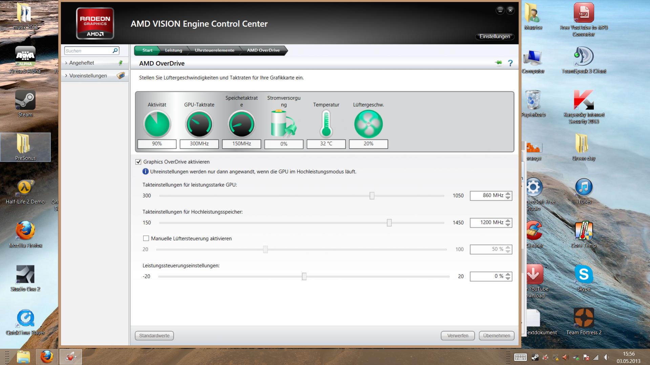Open Mozilla Firefox desktop shortcut

pos(25,234)
